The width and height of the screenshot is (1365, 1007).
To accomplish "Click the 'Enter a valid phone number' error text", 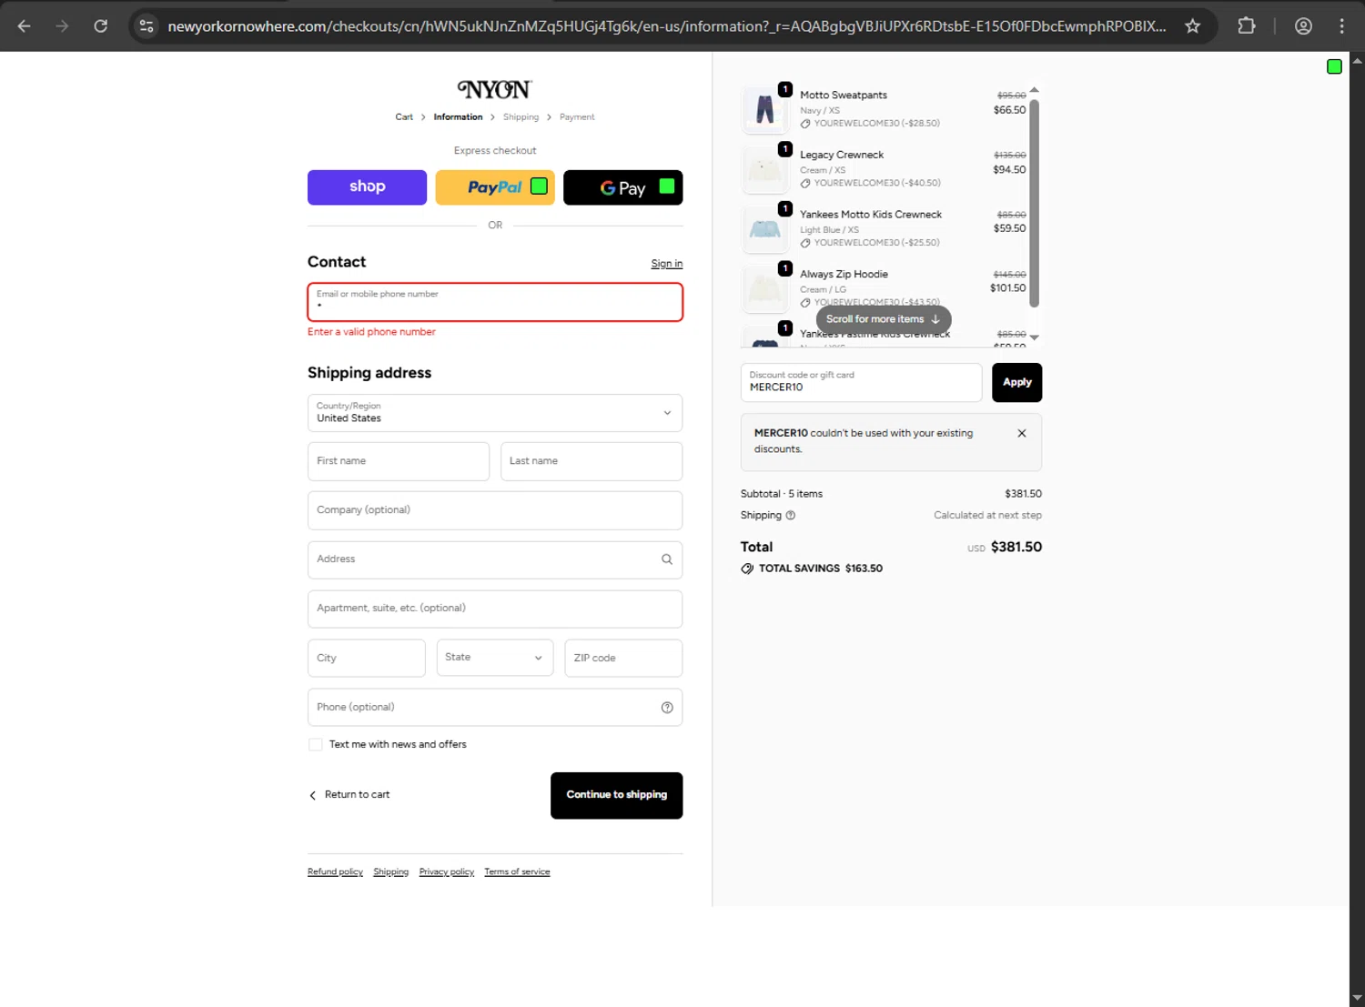I will pos(371,332).
